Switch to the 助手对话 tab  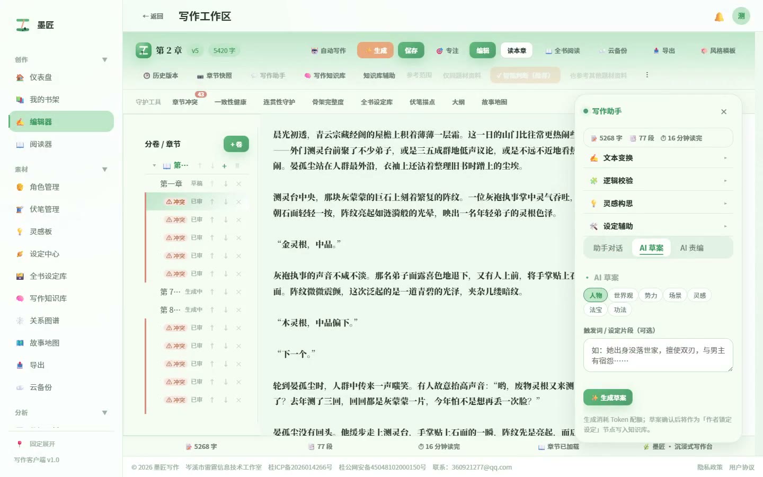608,248
